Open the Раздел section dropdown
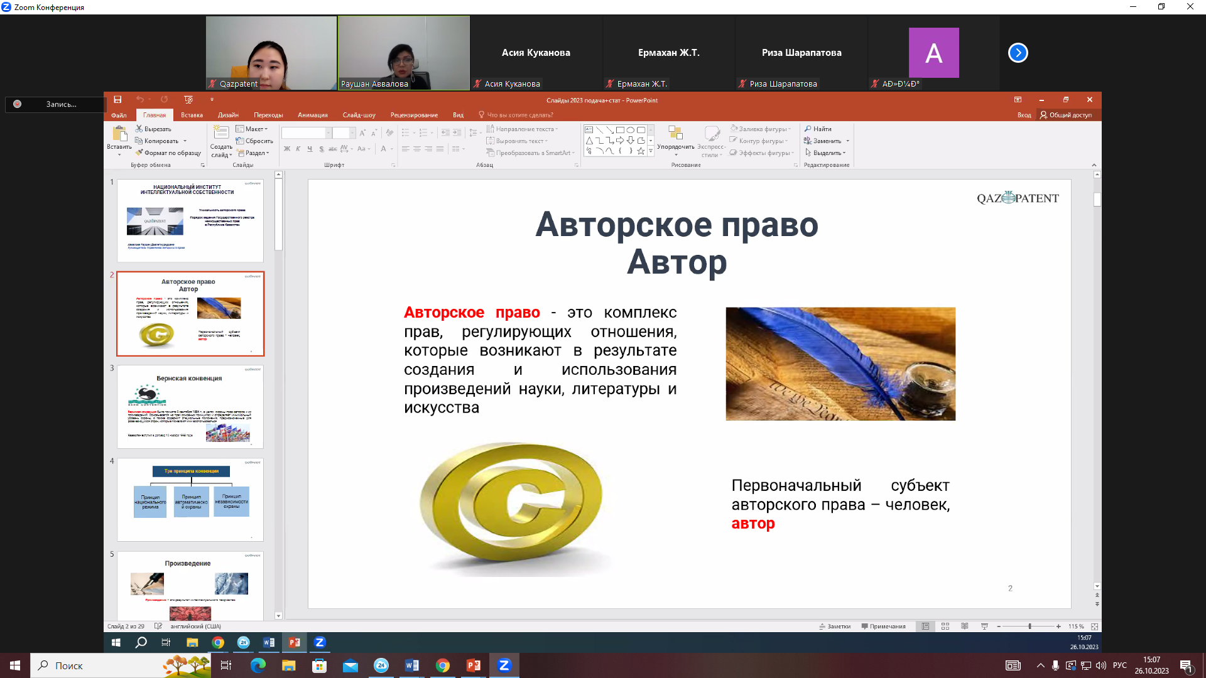Viewport: 1206px width, 678px height. coord(254,153)
